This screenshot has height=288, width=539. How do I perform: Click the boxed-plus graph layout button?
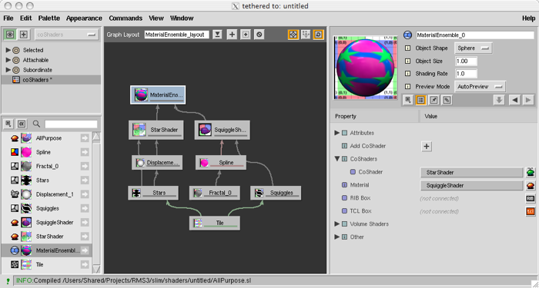point(246,35)
